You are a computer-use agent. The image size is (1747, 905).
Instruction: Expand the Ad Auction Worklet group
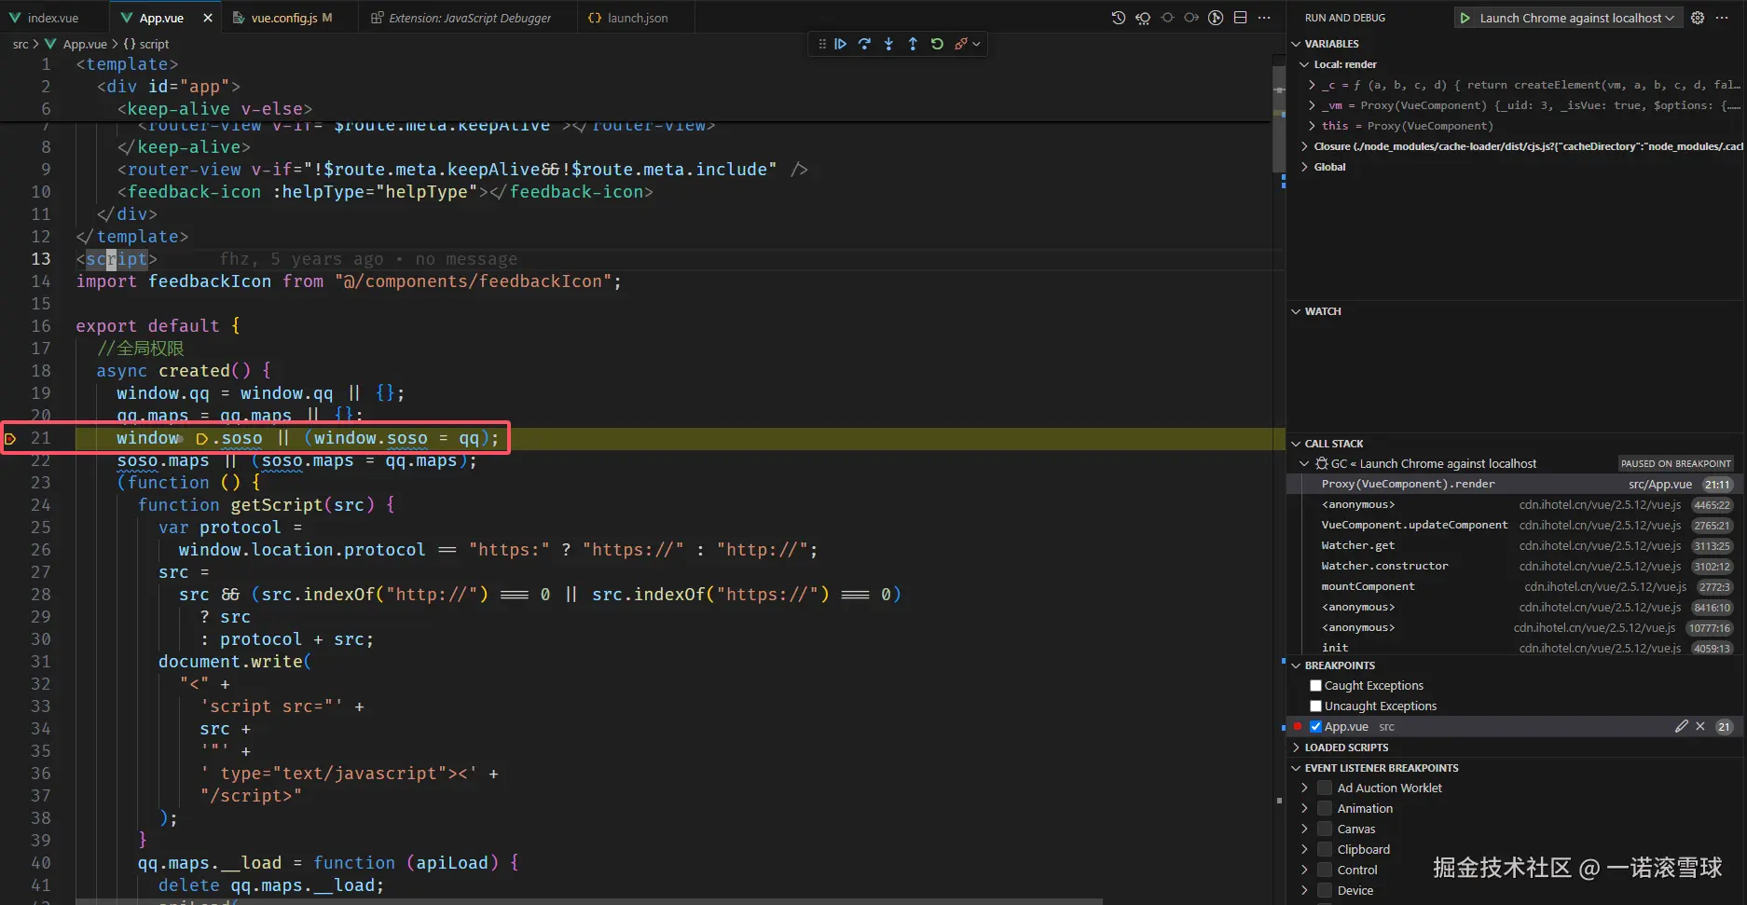(1304, 788)
